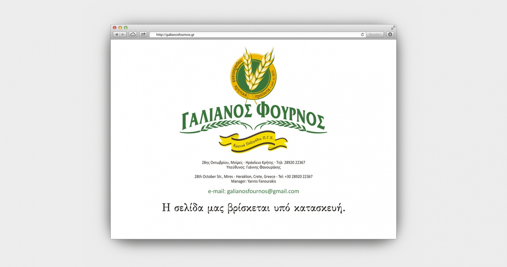The image size is (507, 267).
Task: Click the text Manager: Yannis Fanourakis
Action: point(253,181)
